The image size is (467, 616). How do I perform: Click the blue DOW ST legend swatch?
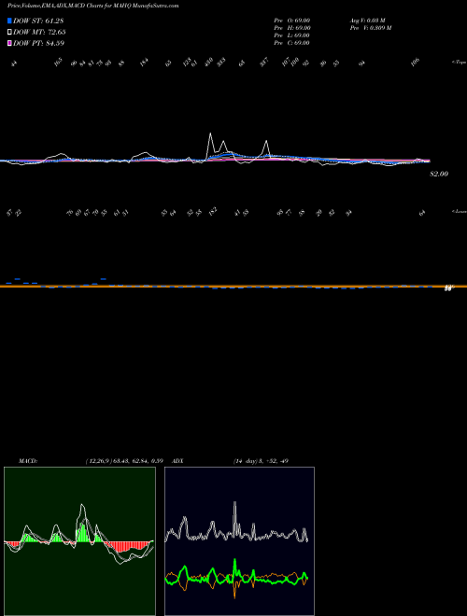pyautogui.click(x=9, y=21)
